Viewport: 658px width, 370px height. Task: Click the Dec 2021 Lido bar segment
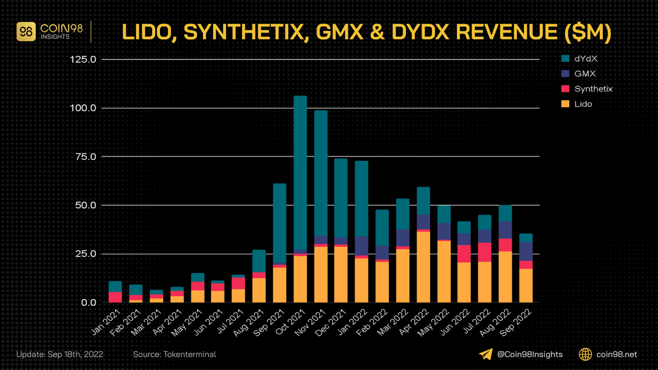coord(341,275)
